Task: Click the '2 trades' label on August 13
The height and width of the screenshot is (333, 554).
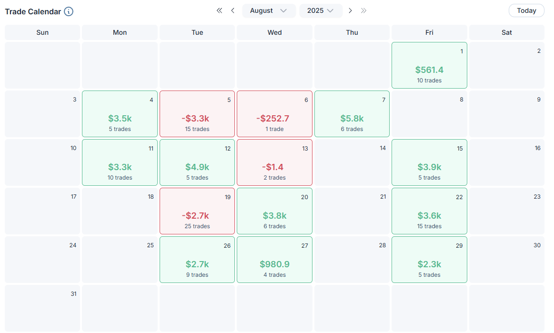Action: tap(274, 178)
